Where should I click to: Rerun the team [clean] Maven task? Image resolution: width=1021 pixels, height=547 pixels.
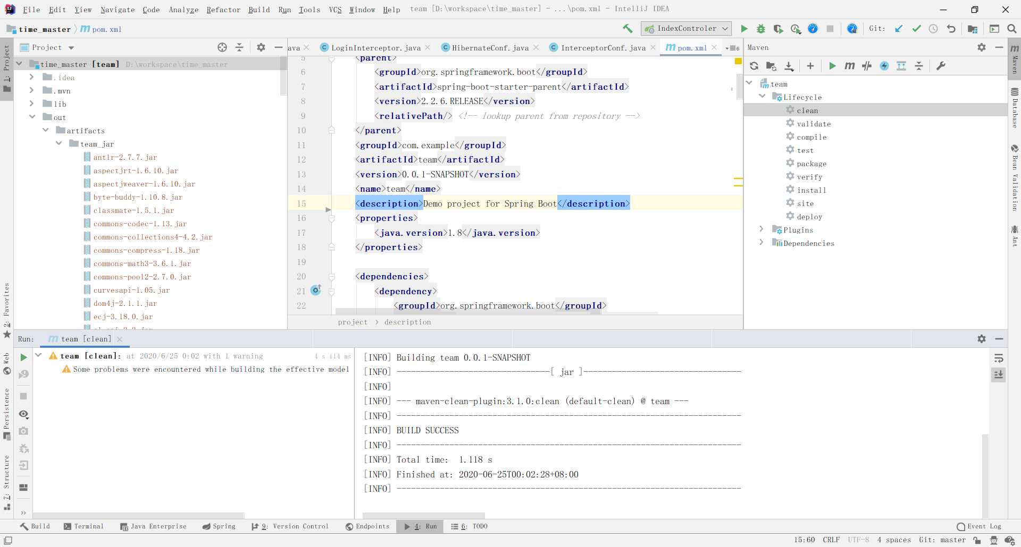(x=23, y=357)
